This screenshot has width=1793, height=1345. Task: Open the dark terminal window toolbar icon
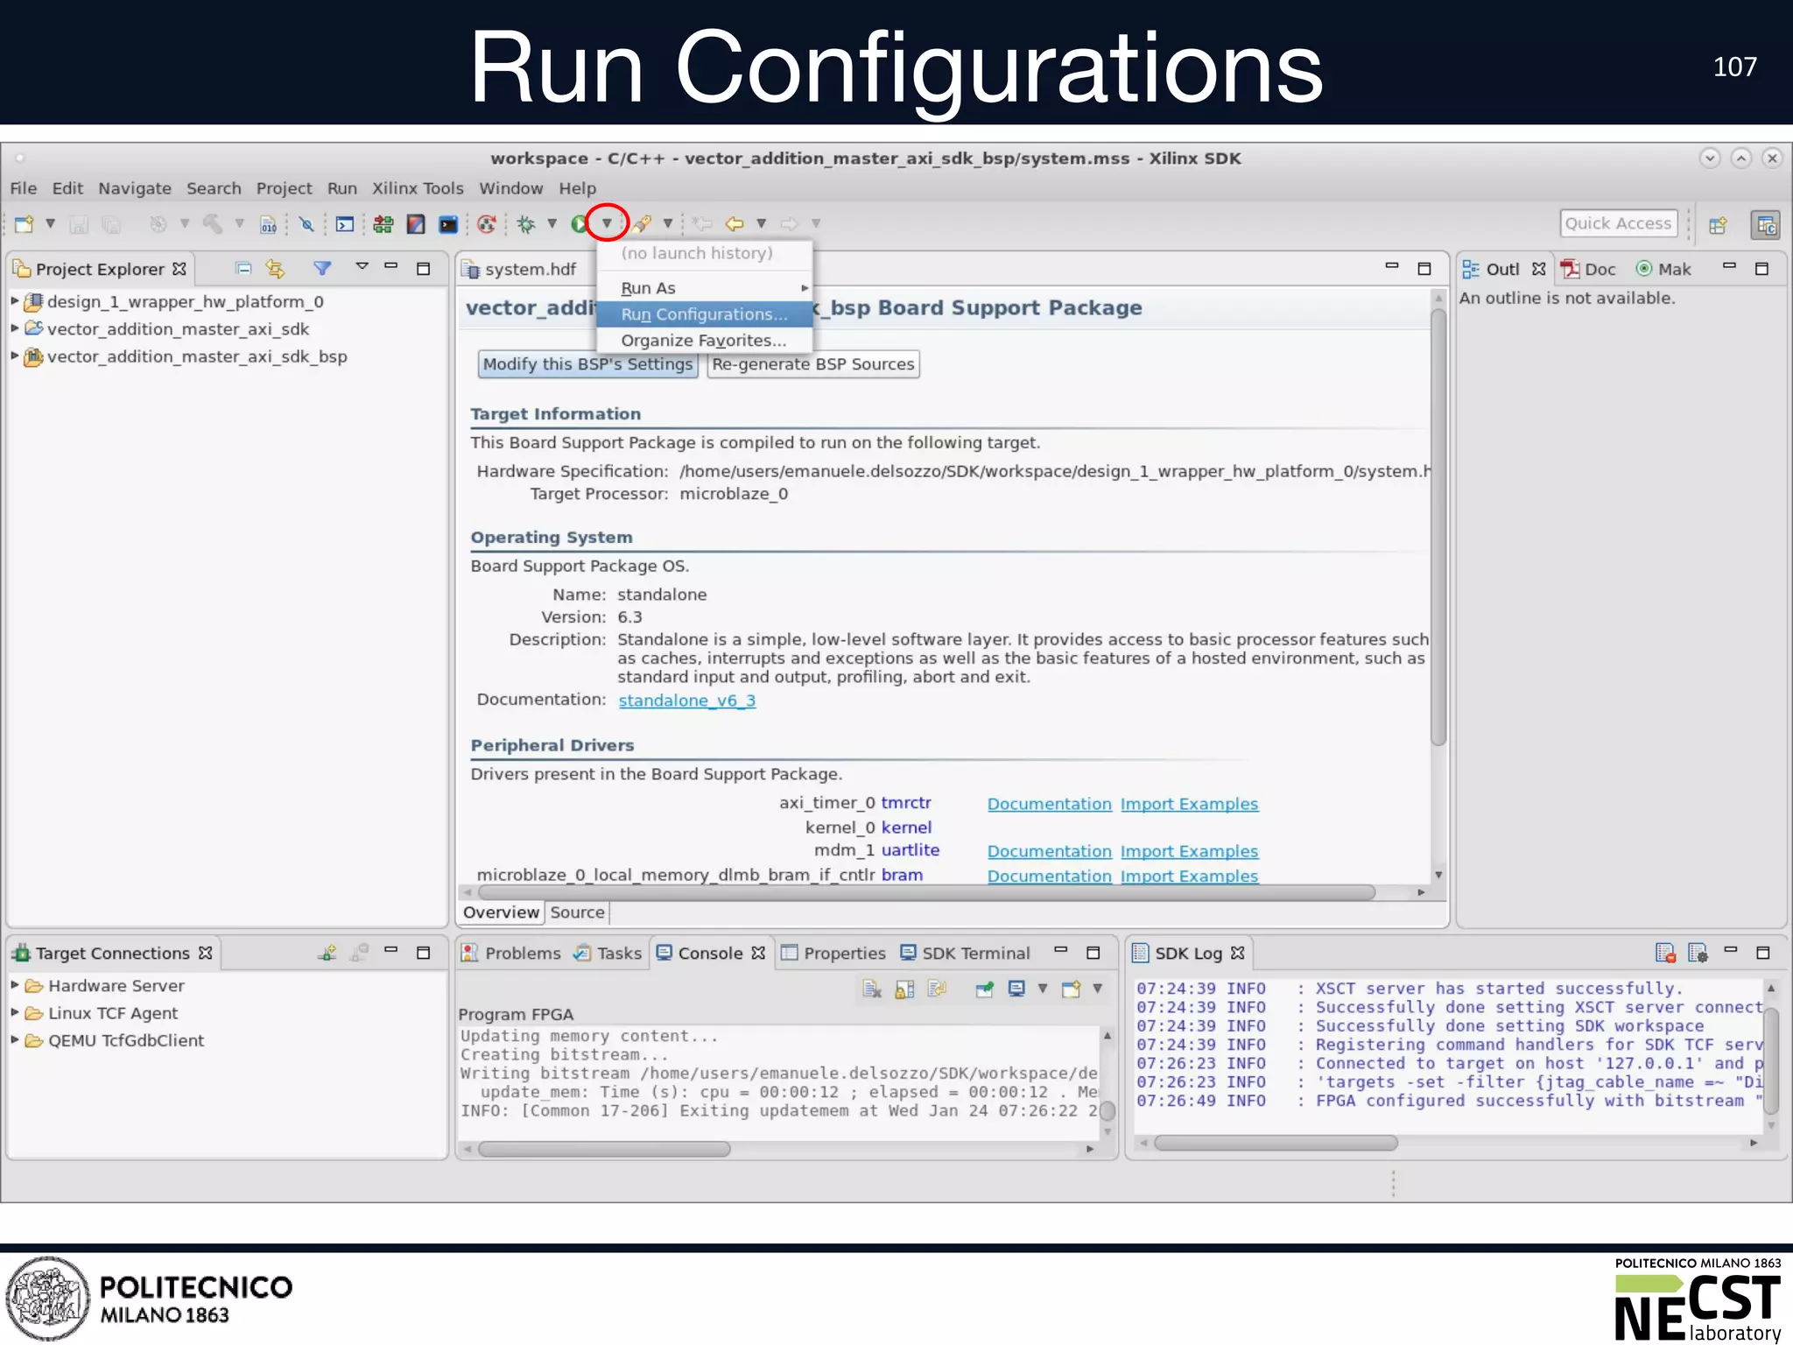448,224
